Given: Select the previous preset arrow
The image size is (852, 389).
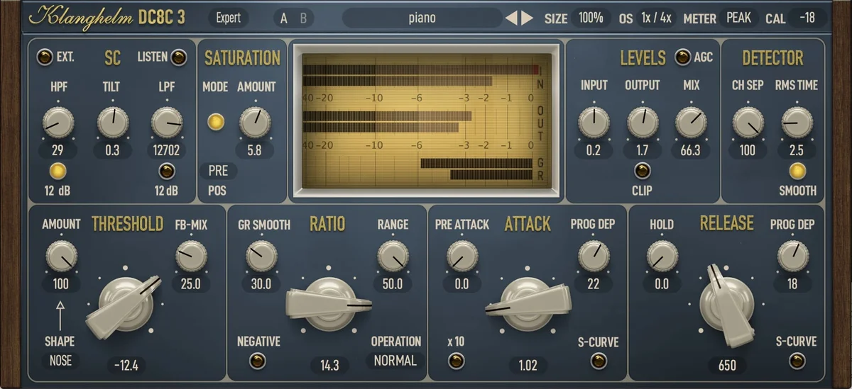Looking at the screenshot, I should (x=511, y=18).
